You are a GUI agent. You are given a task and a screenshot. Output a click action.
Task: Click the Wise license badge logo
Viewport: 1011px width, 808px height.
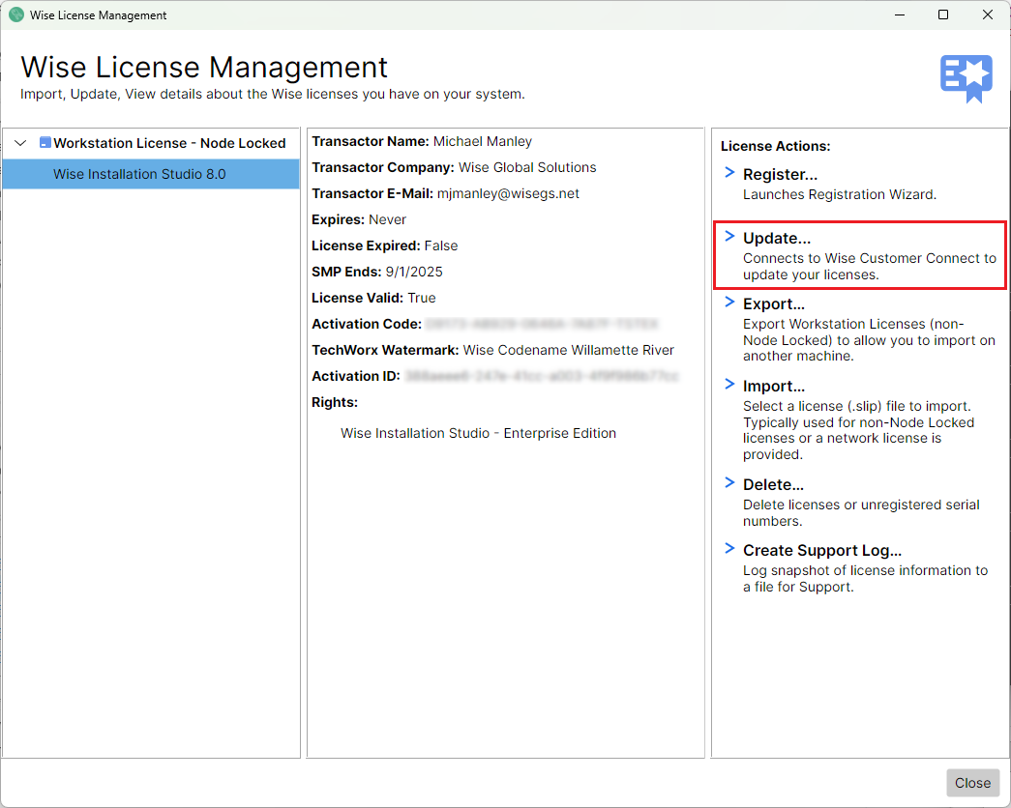[x=966, y=72]
